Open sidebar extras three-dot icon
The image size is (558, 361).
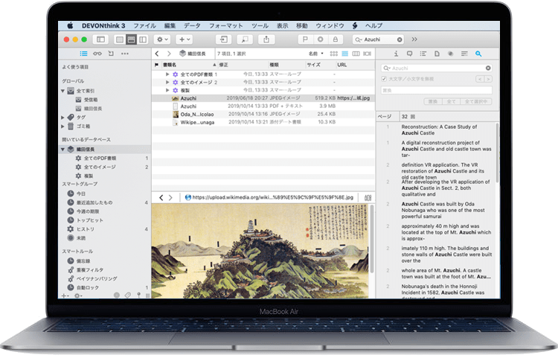[124, 54]
